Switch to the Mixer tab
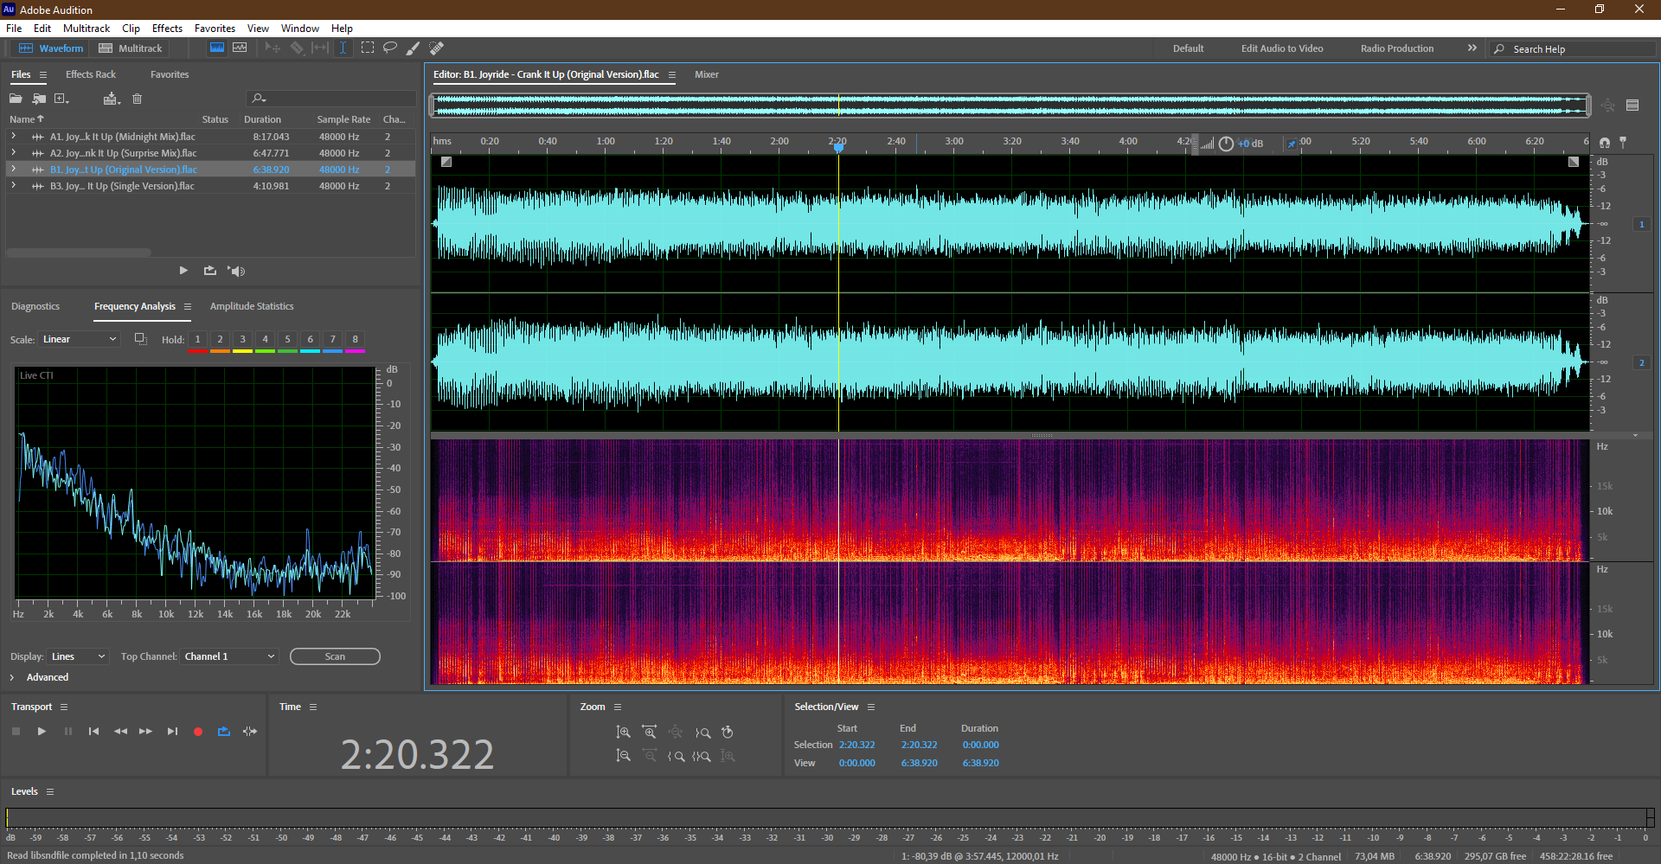The image size is (1661, 864). coord(707,74)
